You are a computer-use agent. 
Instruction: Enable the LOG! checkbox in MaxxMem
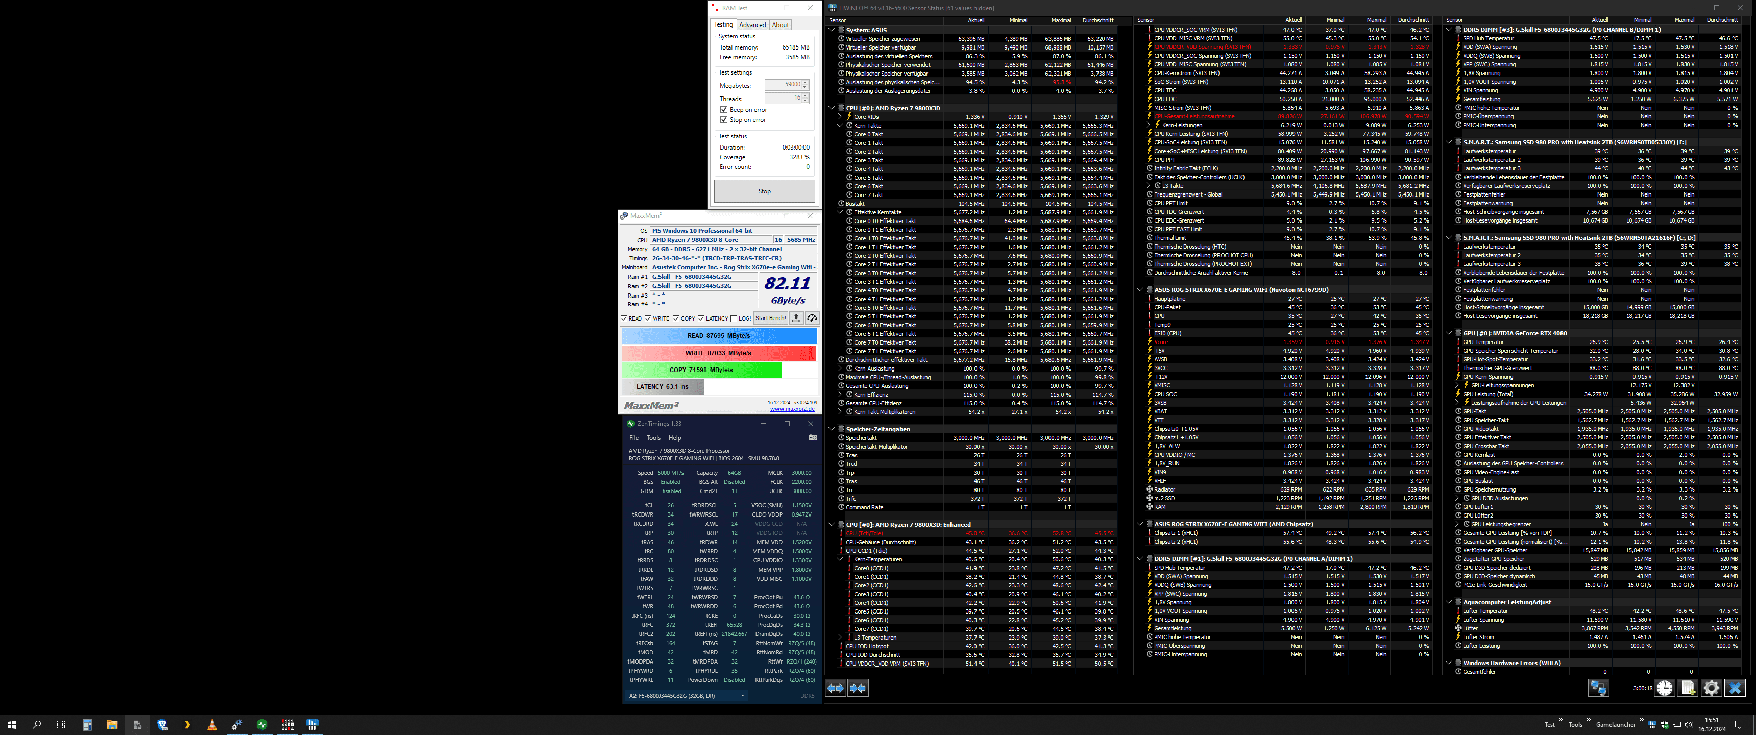[x=734, y=318]
